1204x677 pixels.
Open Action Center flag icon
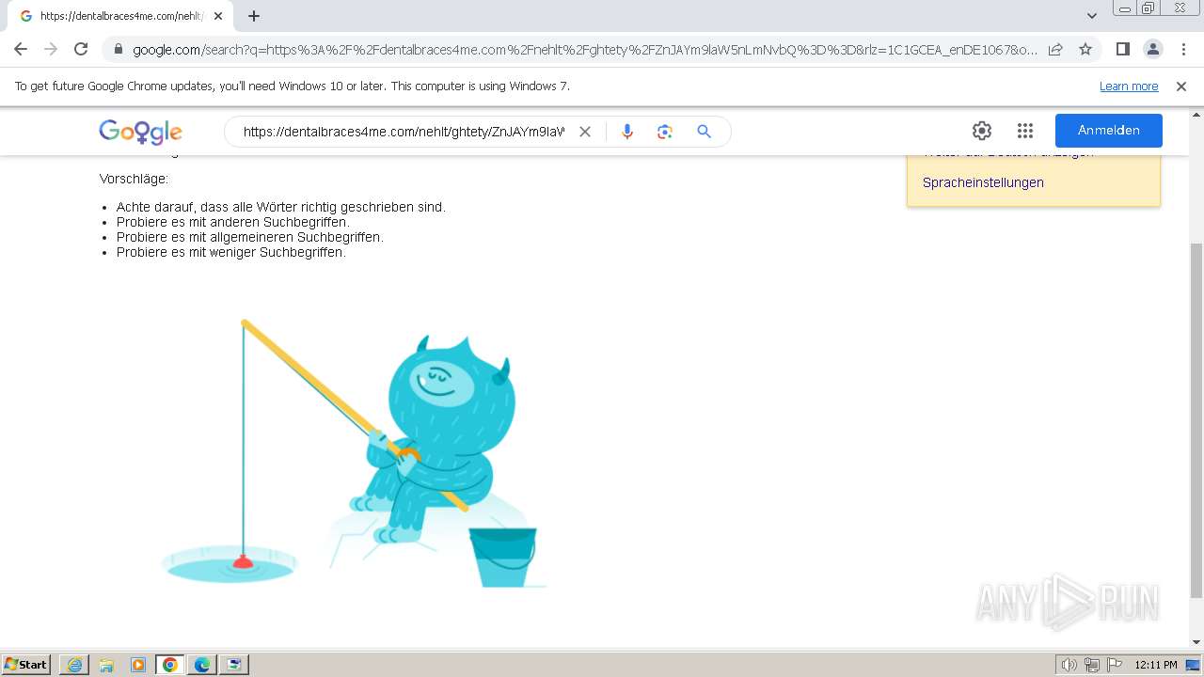[x=1115, y=665]
